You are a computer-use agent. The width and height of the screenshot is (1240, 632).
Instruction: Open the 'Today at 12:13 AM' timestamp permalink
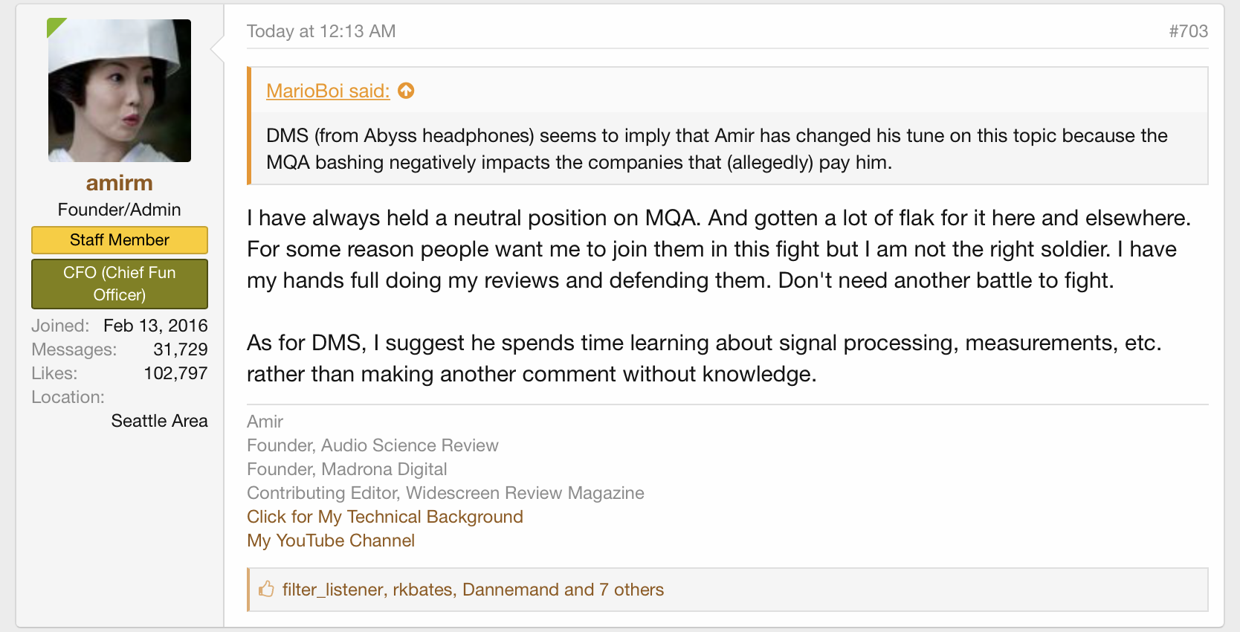point(321,31)
